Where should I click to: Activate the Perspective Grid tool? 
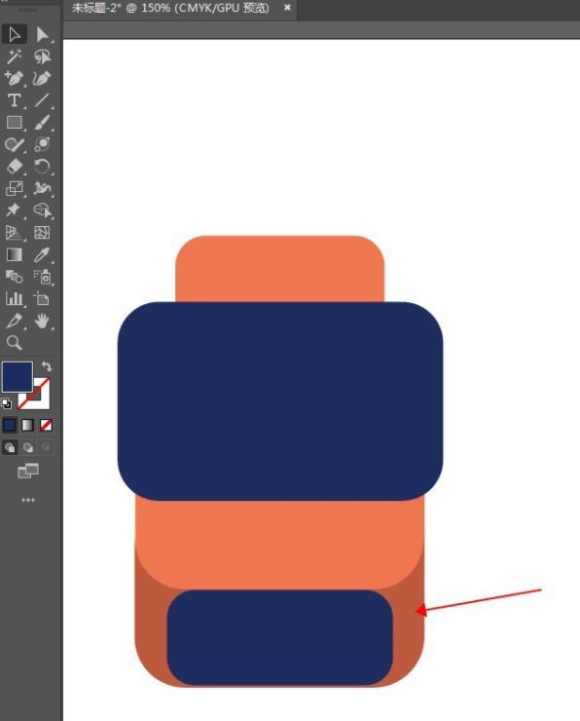(x=14, y=232)
